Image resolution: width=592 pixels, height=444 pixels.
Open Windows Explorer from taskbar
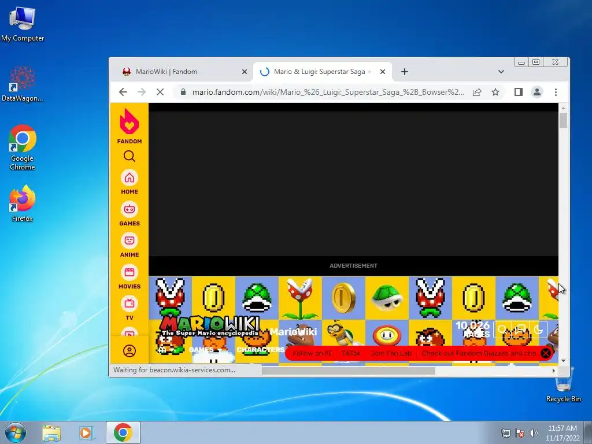[51, 432]
